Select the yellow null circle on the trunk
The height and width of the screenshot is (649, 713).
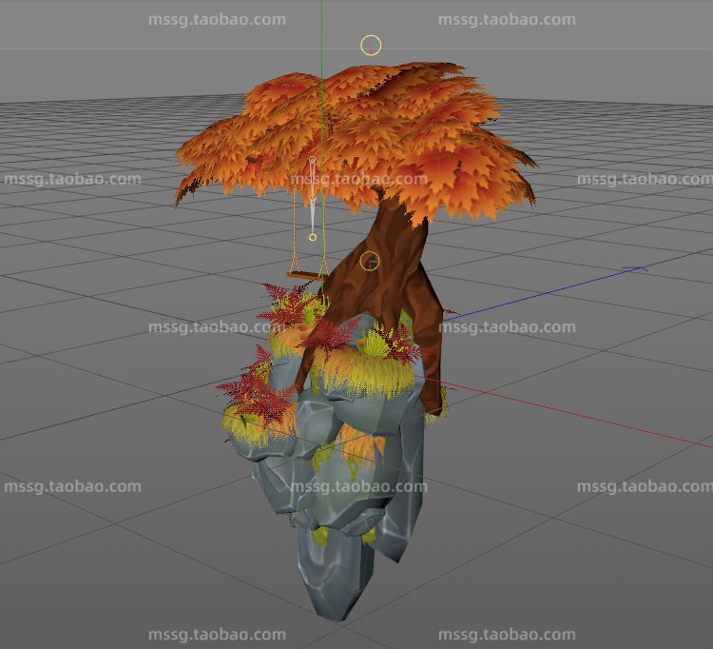click(x=369, y=262)
